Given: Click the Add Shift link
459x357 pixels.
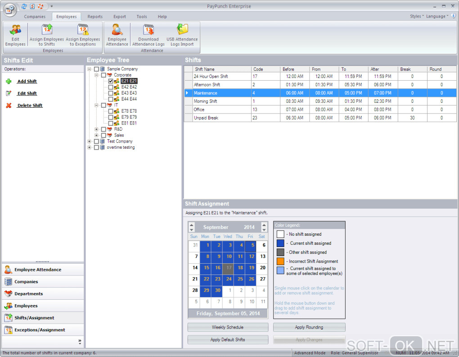Looking at the screenshot, I should 27,82.
